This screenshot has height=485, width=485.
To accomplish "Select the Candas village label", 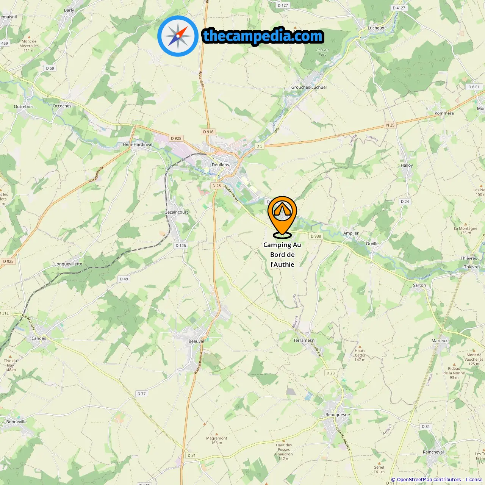I will 39,338.
